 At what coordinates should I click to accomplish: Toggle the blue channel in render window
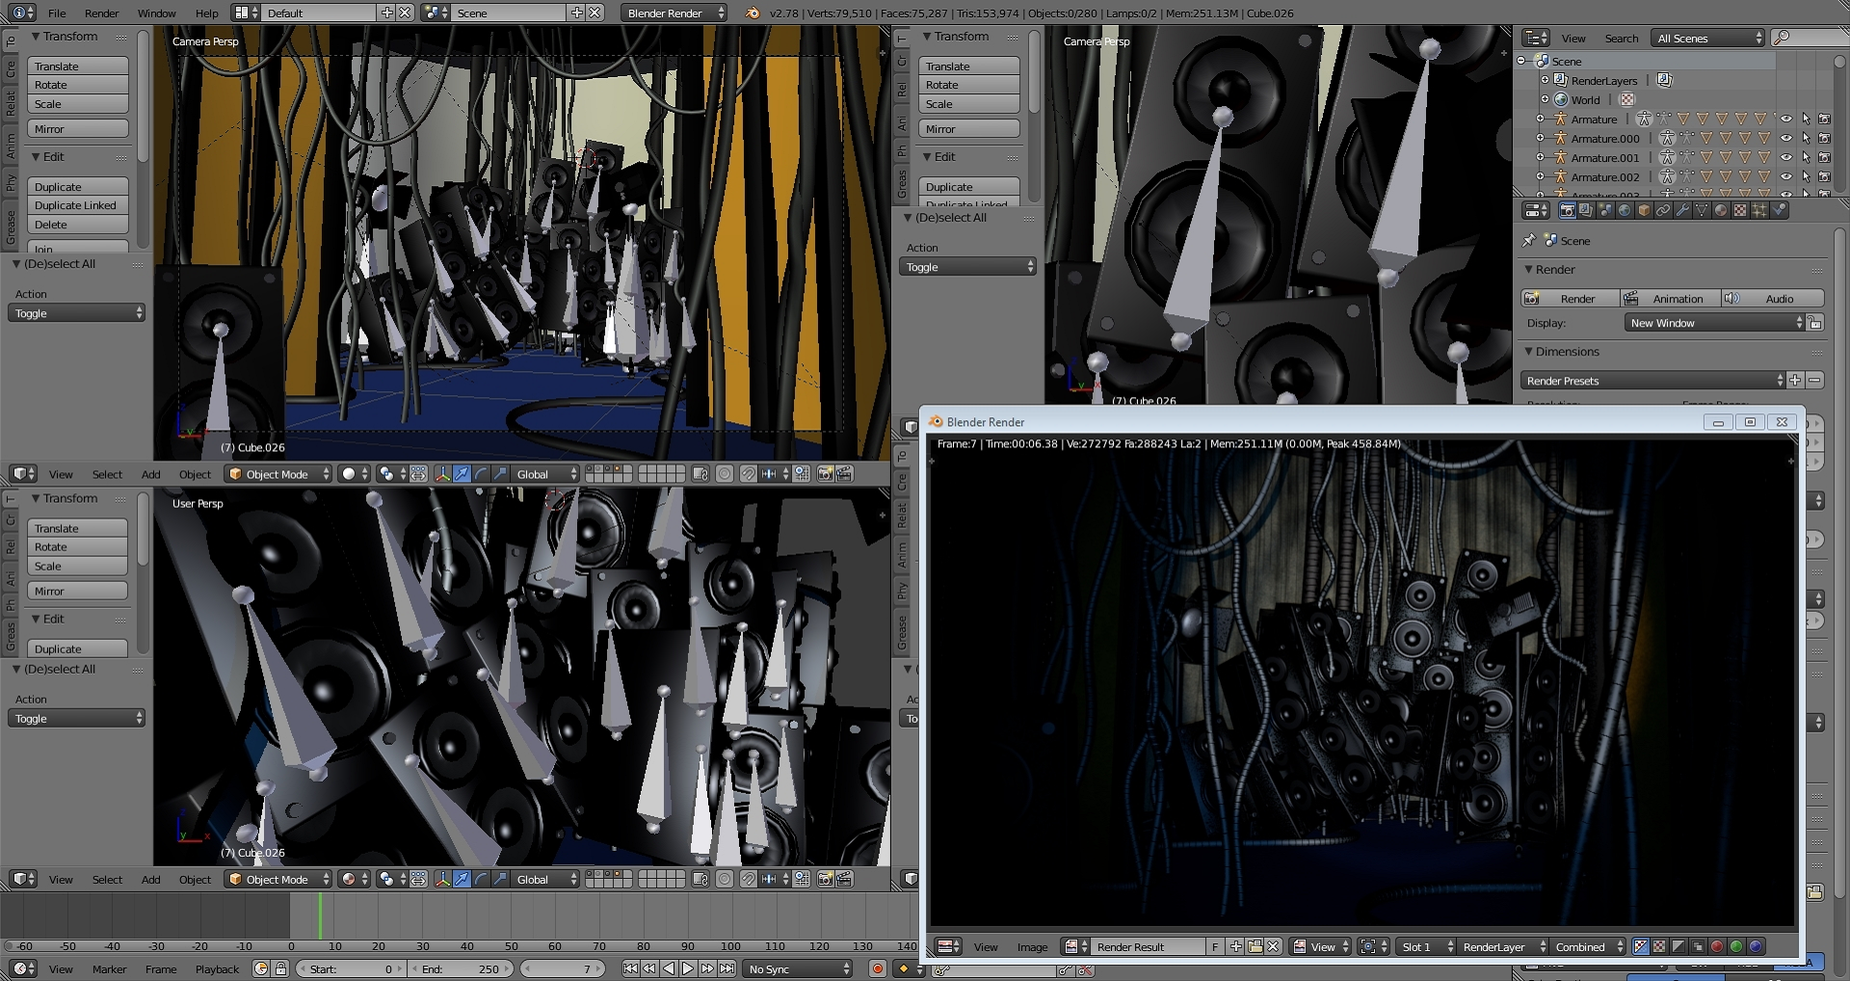[1755, 946]
